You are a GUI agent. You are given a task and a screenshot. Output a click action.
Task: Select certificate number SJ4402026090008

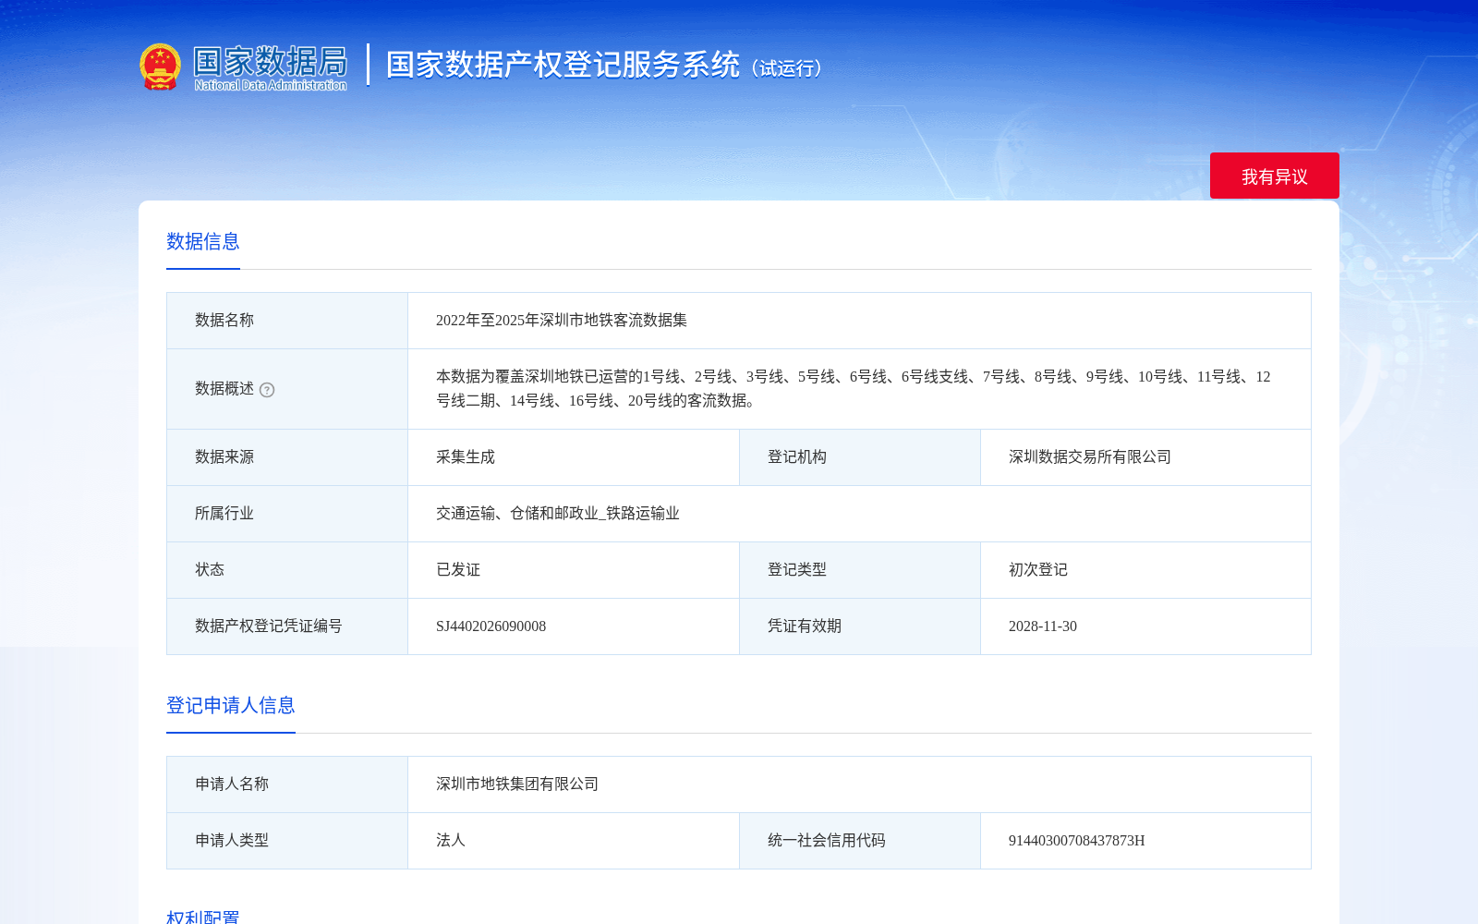(491, 626)
